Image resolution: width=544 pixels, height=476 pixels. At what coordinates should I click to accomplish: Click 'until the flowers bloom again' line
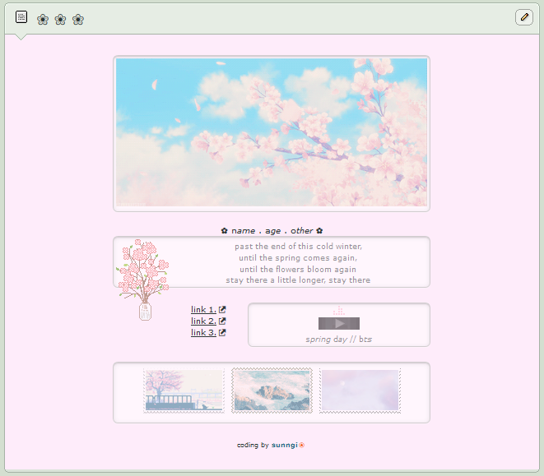(298, 270)
